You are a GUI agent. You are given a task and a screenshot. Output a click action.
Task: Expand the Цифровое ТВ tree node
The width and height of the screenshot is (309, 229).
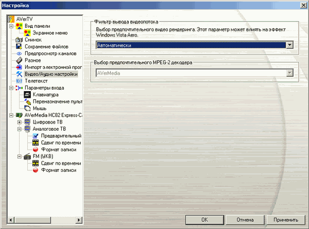[x=19, y=122]
